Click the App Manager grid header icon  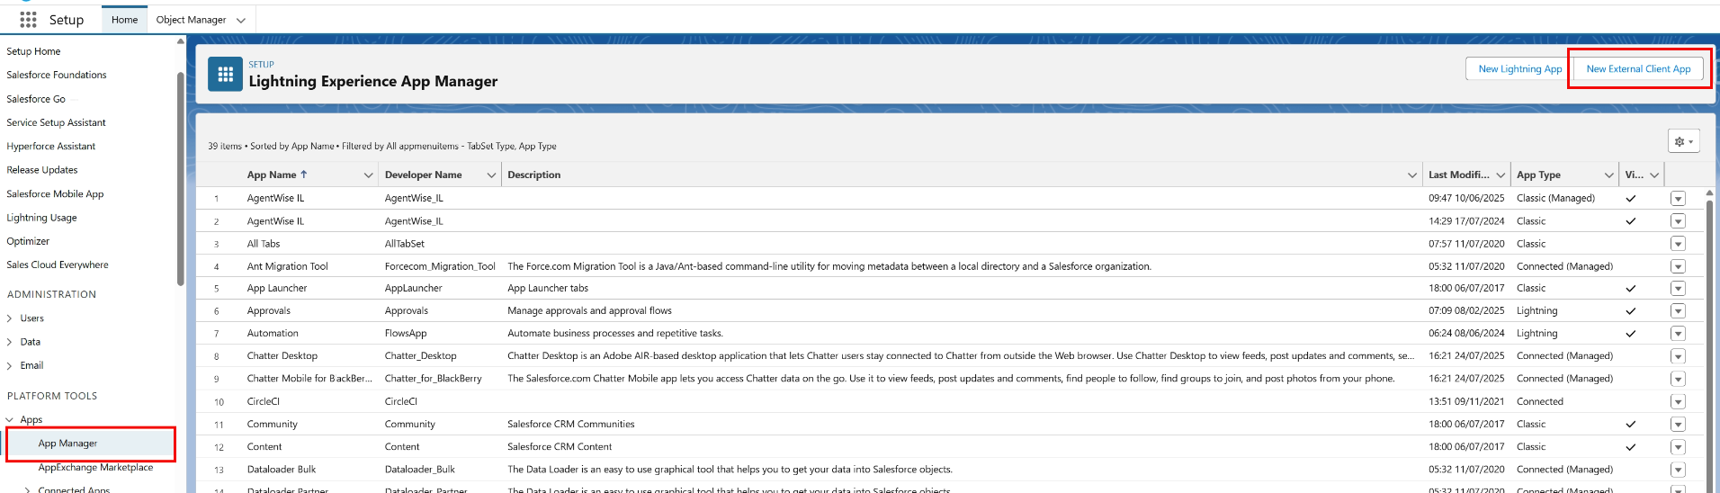point(225,75)
